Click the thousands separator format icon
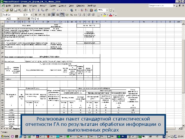The width and height of the screenshot is (185, 139). pos(76,15)
